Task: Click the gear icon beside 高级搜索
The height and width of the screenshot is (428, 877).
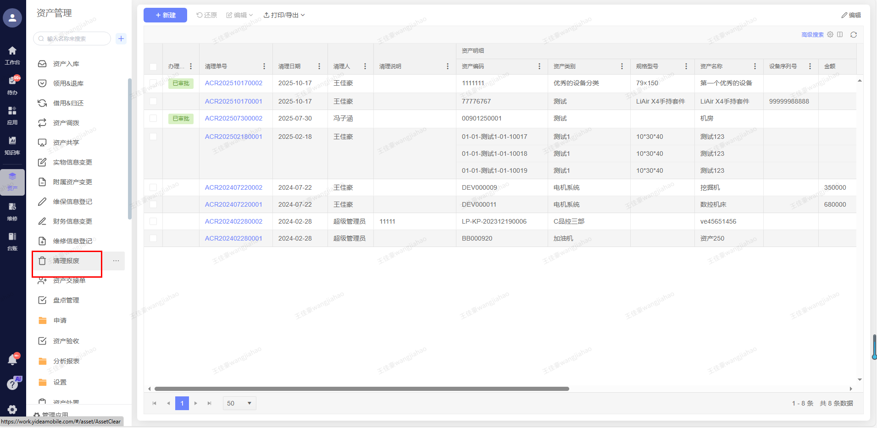Action: point(830,35)
